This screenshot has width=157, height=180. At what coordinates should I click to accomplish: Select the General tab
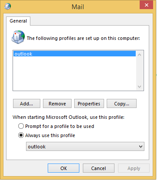[x=18, y=21]
